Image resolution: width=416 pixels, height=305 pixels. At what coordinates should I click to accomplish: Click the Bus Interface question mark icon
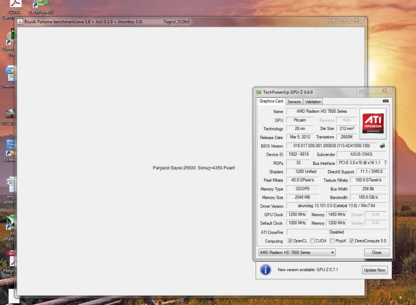pos(385,163)
